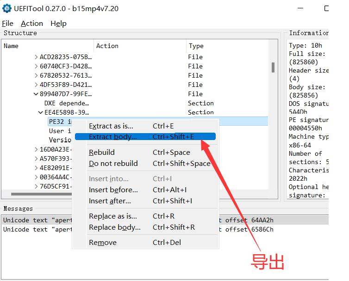
Task: Click the Type column header
Action: coord(227,46)
